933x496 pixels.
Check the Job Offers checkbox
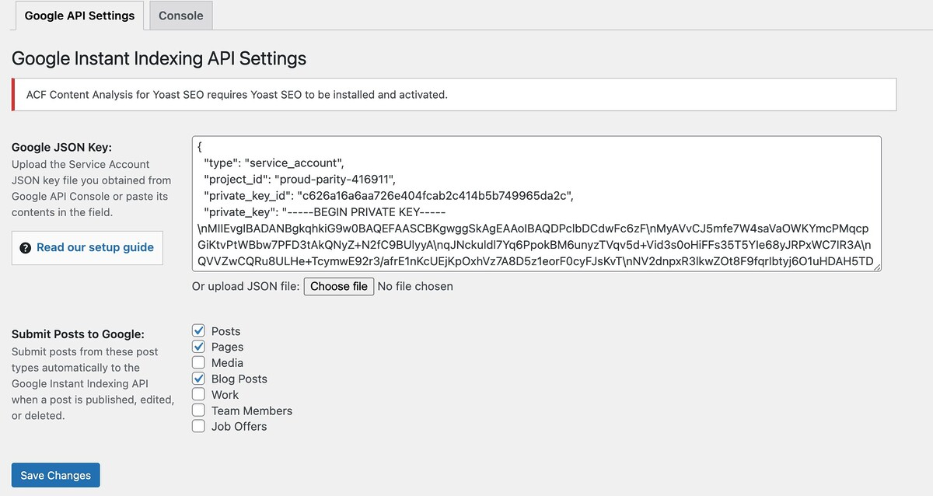coord(198,426)
